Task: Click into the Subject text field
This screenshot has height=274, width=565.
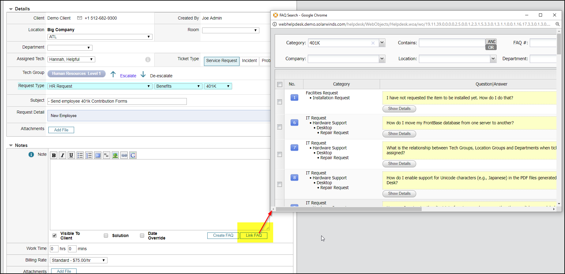Action: [x=117, y=101]
